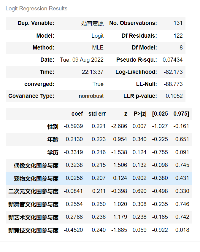Click the 0.975] column header
This screenshot has width=200, height=252.
pyautogui.click(x=181, y=114)
